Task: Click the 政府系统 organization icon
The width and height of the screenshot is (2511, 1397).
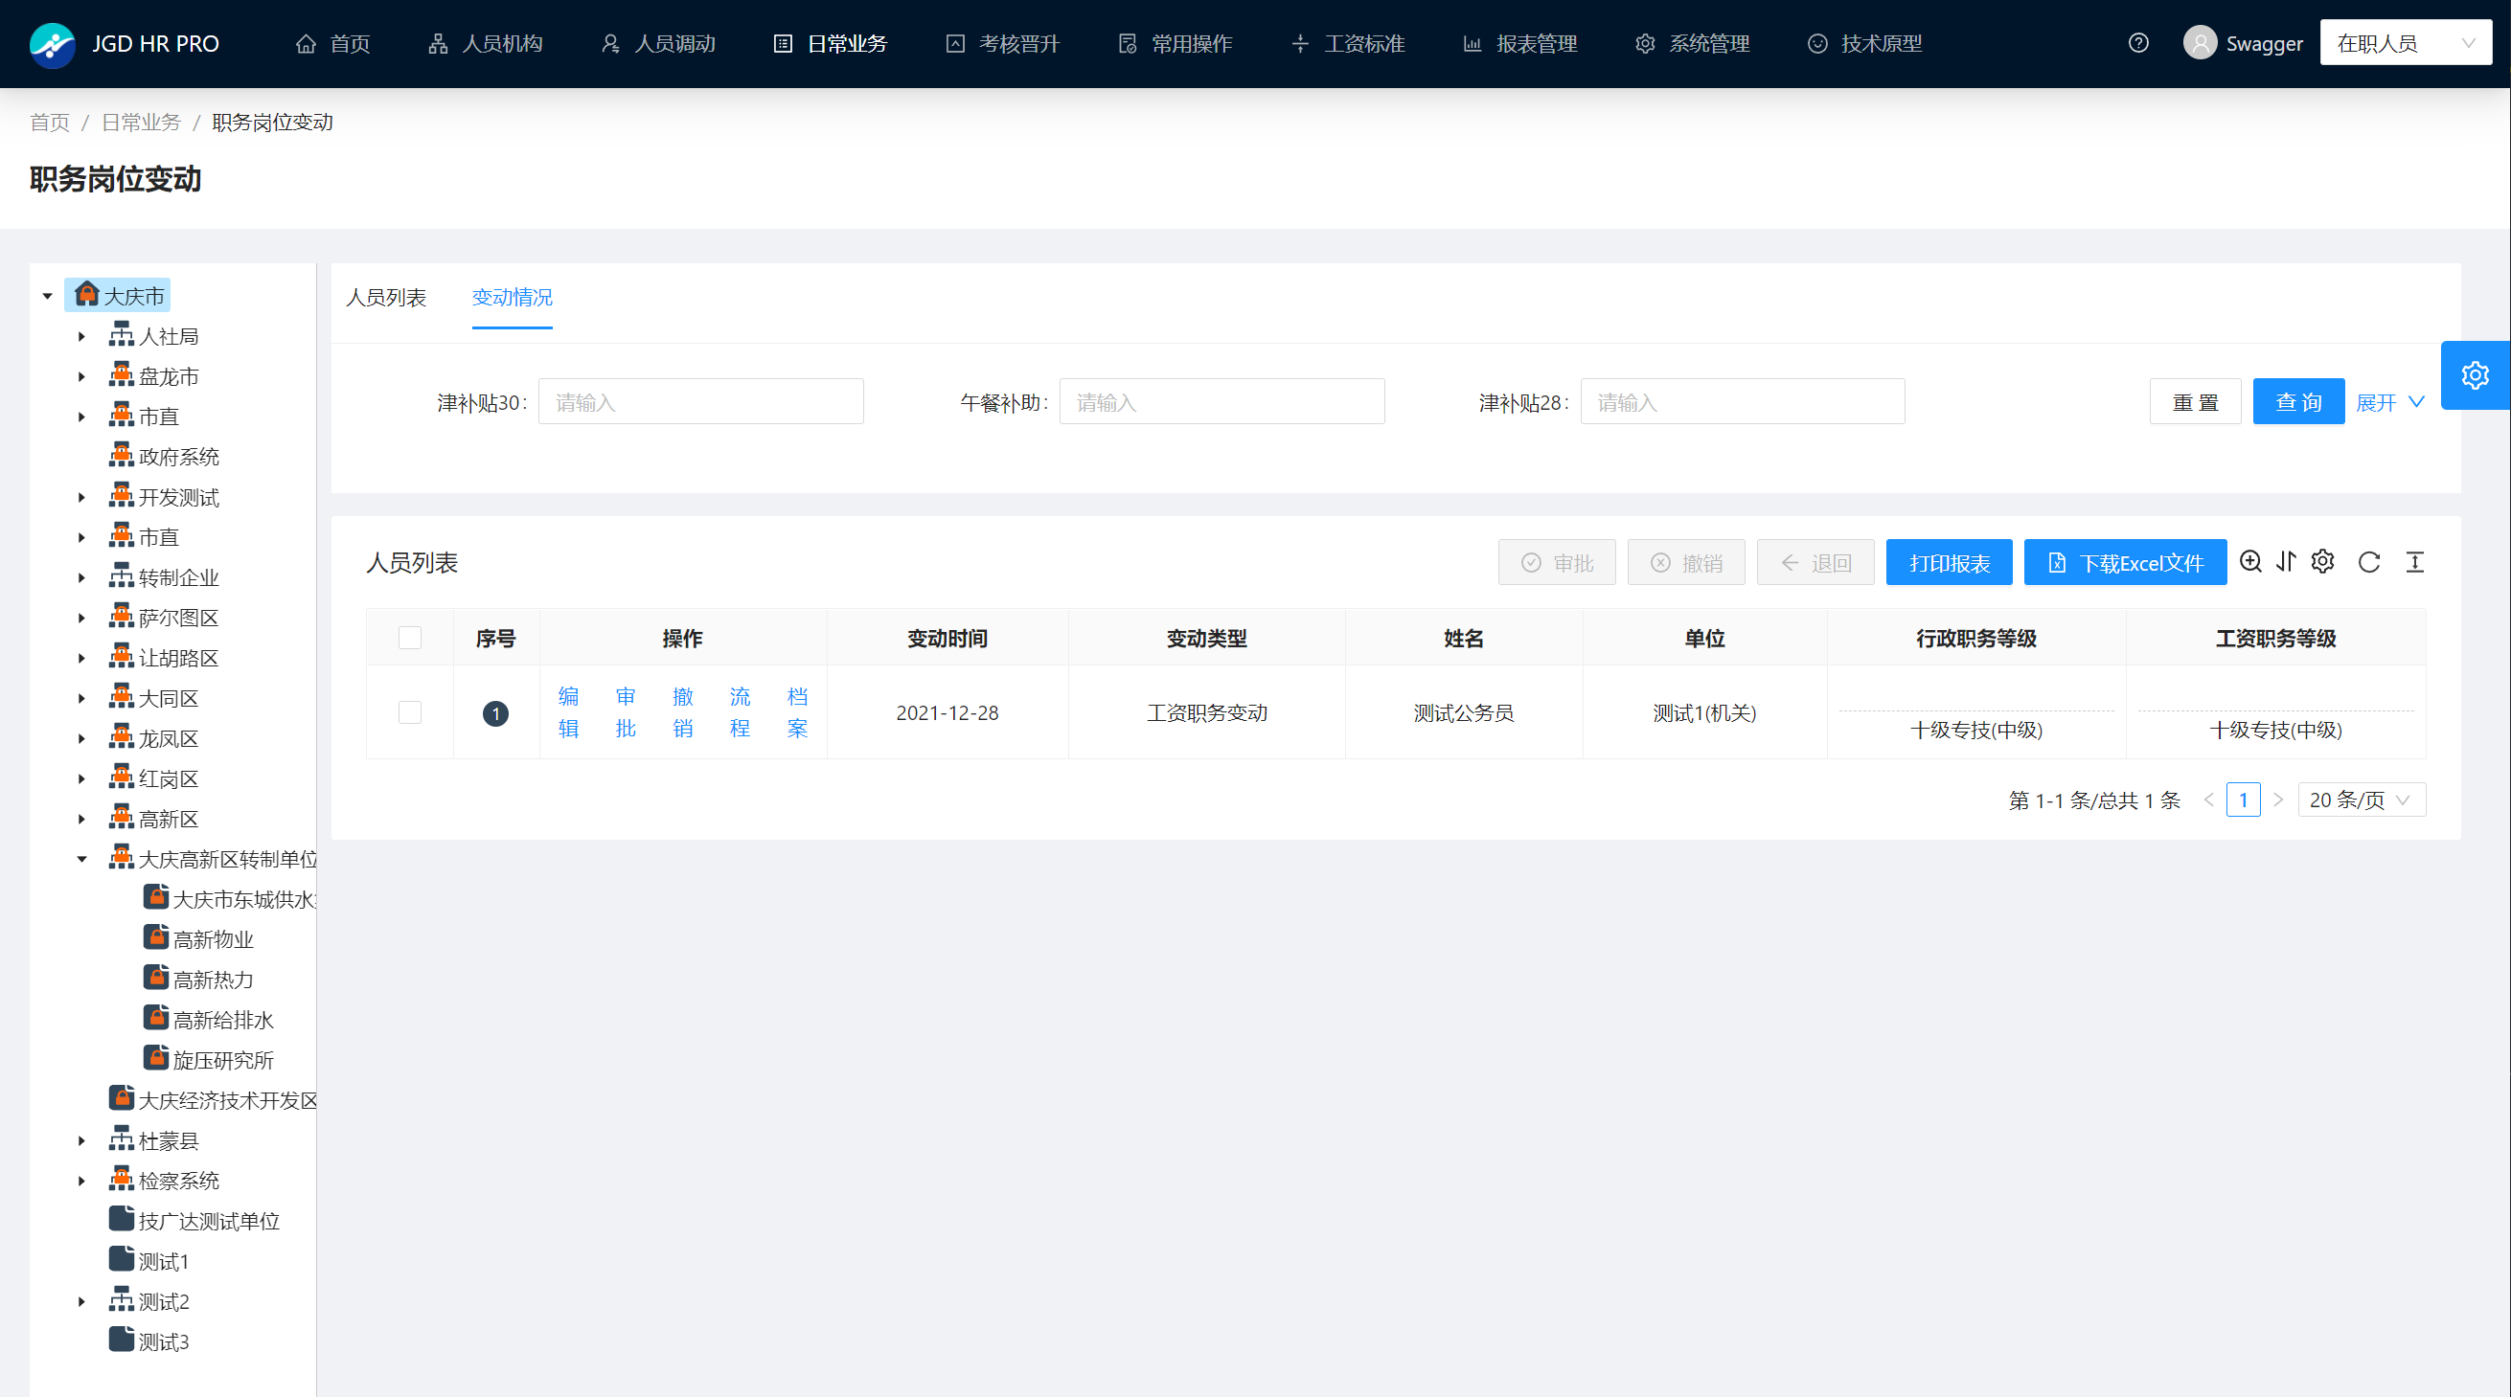Action: click(x=121, y=455)
